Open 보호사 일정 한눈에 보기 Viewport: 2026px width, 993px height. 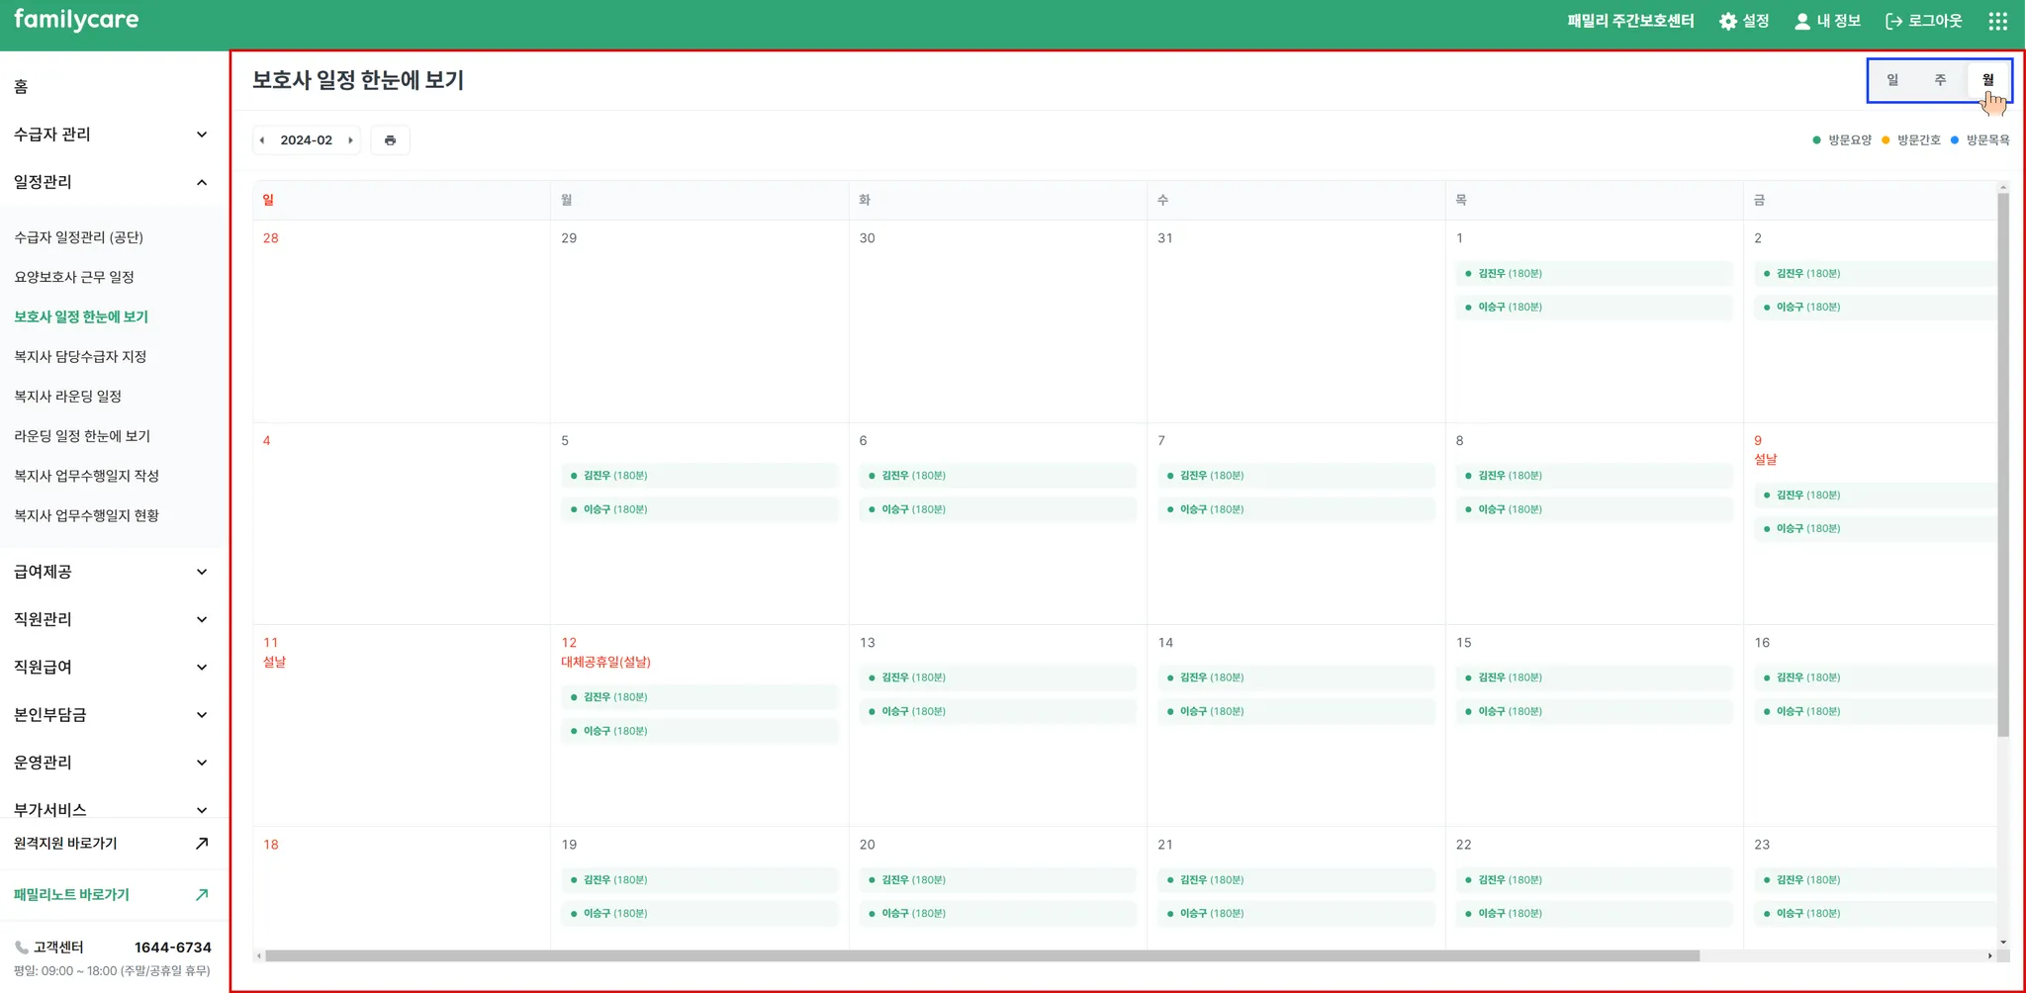(81, 316)
